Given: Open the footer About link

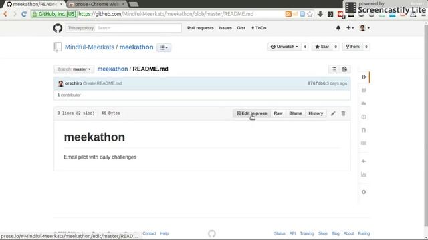Looking at the screenshot, I should click(348, 233).
